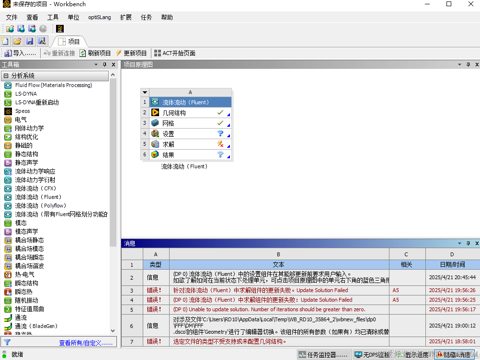Click the import (导入) button
Image resolution: width=480 pixels, height=360 pixels.
click(20, 53)
